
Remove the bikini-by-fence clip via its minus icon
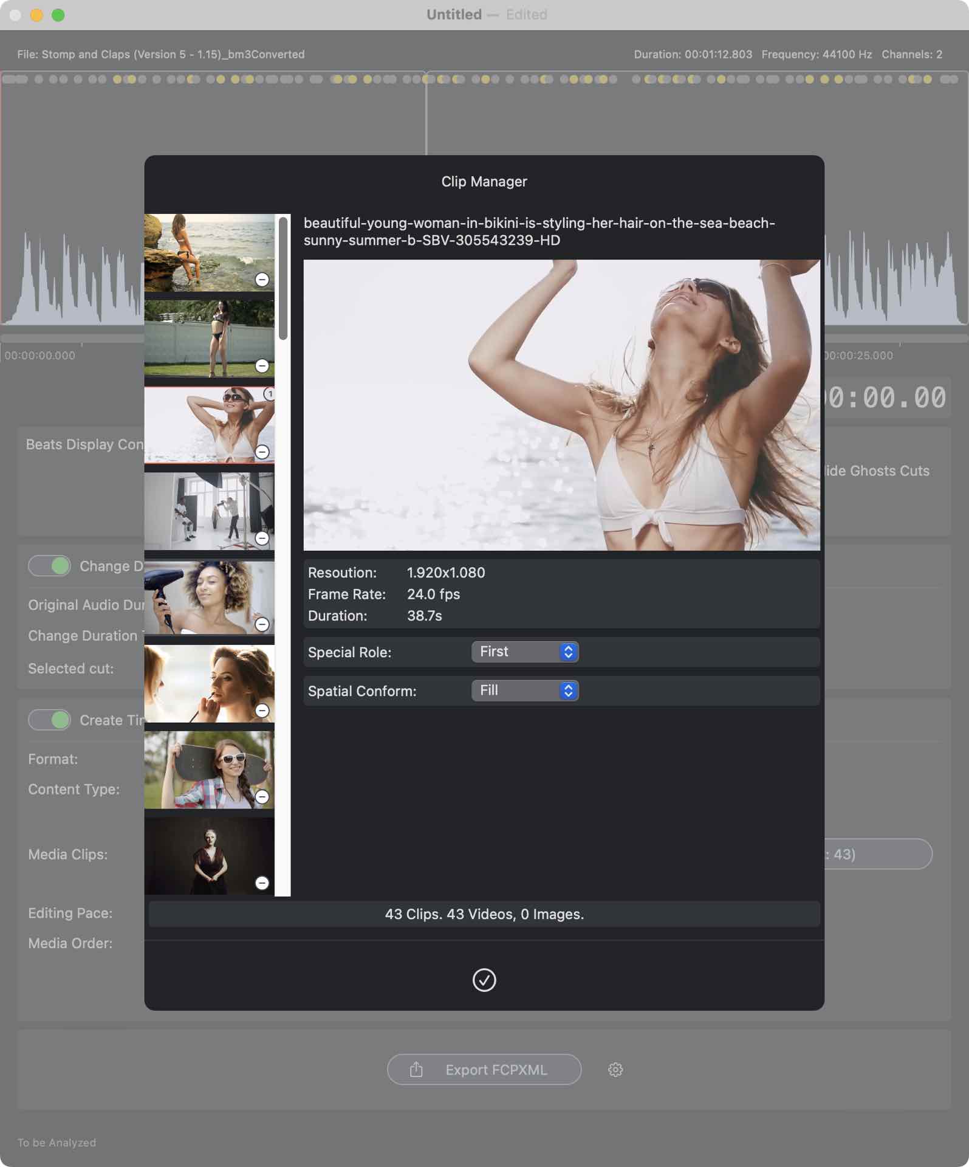(x=262, y=365)
